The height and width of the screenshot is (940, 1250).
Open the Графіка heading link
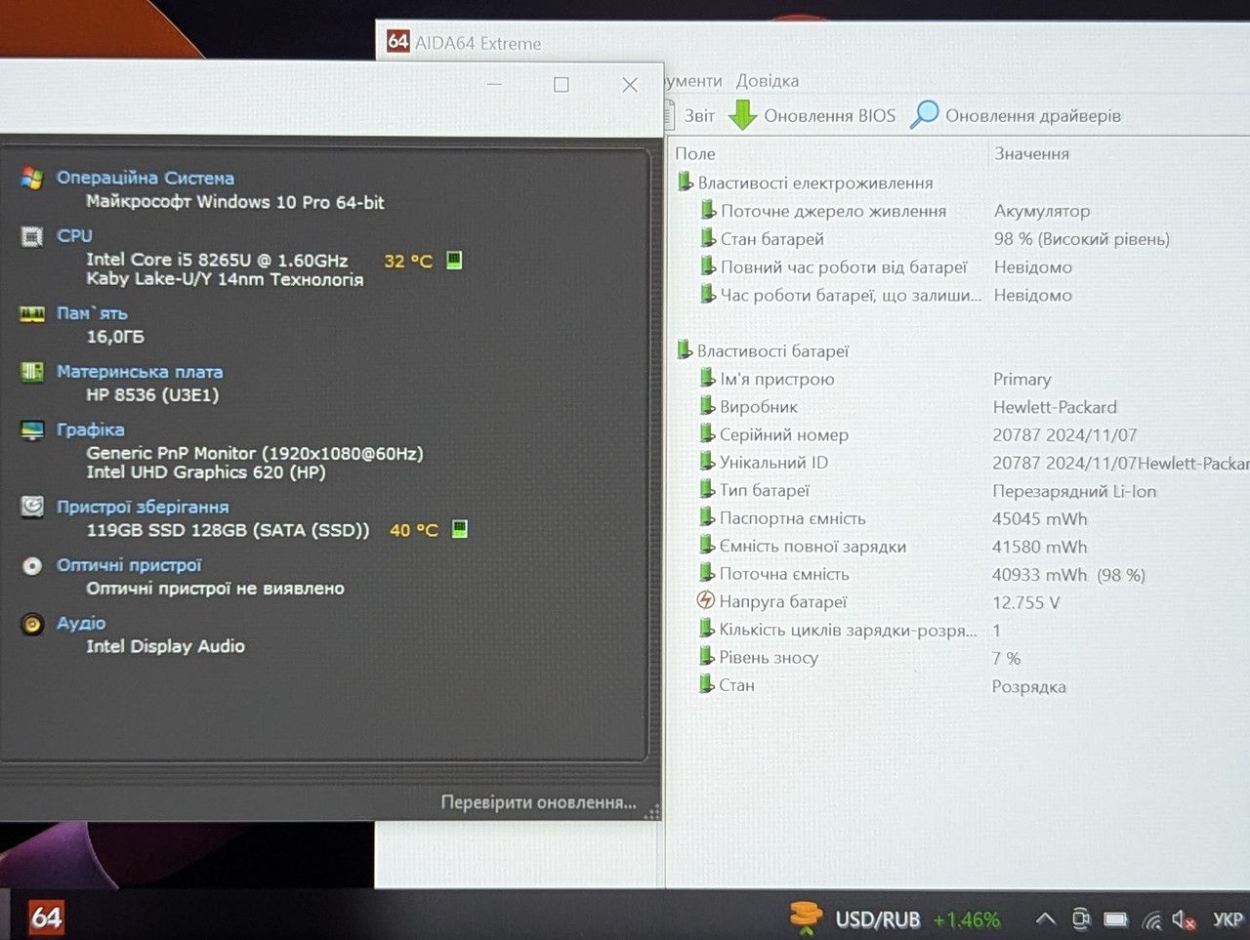[x=90, y=429]
